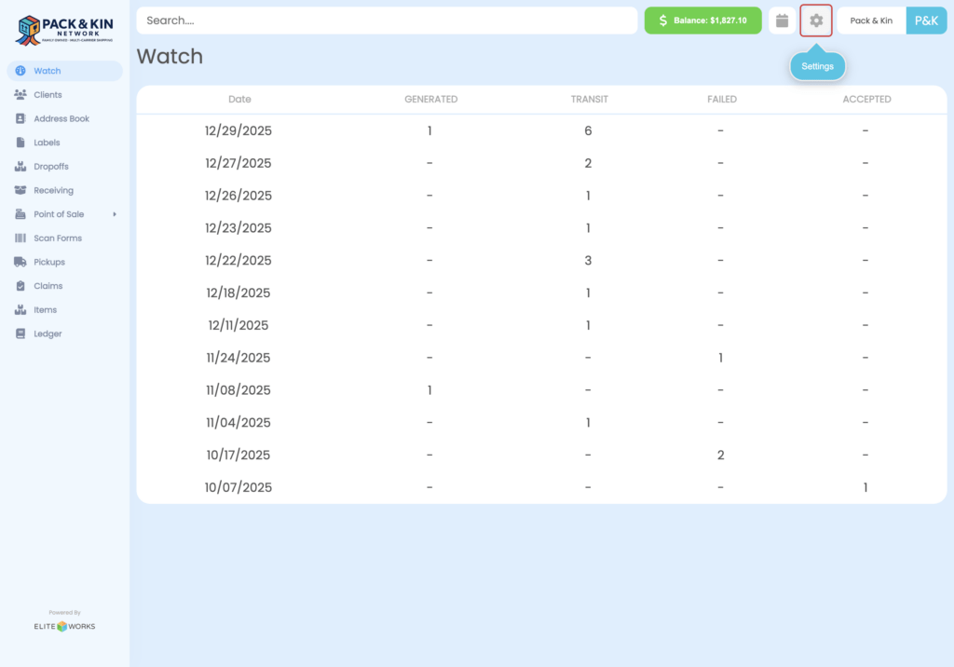The width and height of the screenshot is (954, 667).
Task: Click the Balance: $1,827.10 button
Action: pyautogui.click(x=702, y=20)
